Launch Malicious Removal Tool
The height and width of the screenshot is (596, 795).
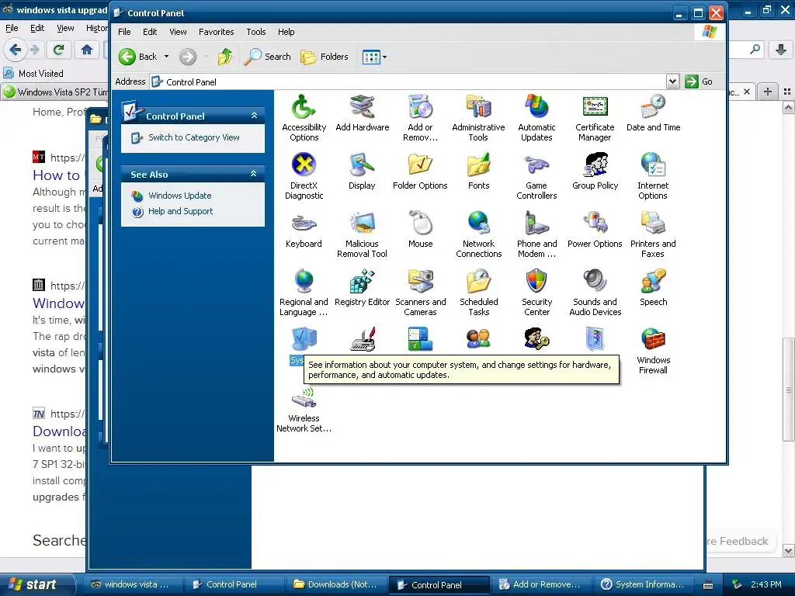pos(362,234)
